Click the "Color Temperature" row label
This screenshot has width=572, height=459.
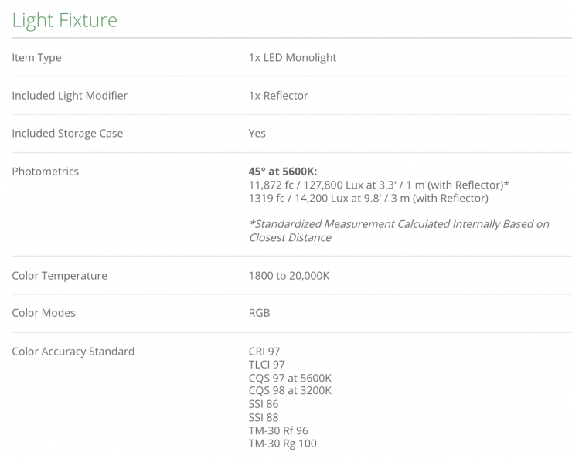[x=60, y=276]
